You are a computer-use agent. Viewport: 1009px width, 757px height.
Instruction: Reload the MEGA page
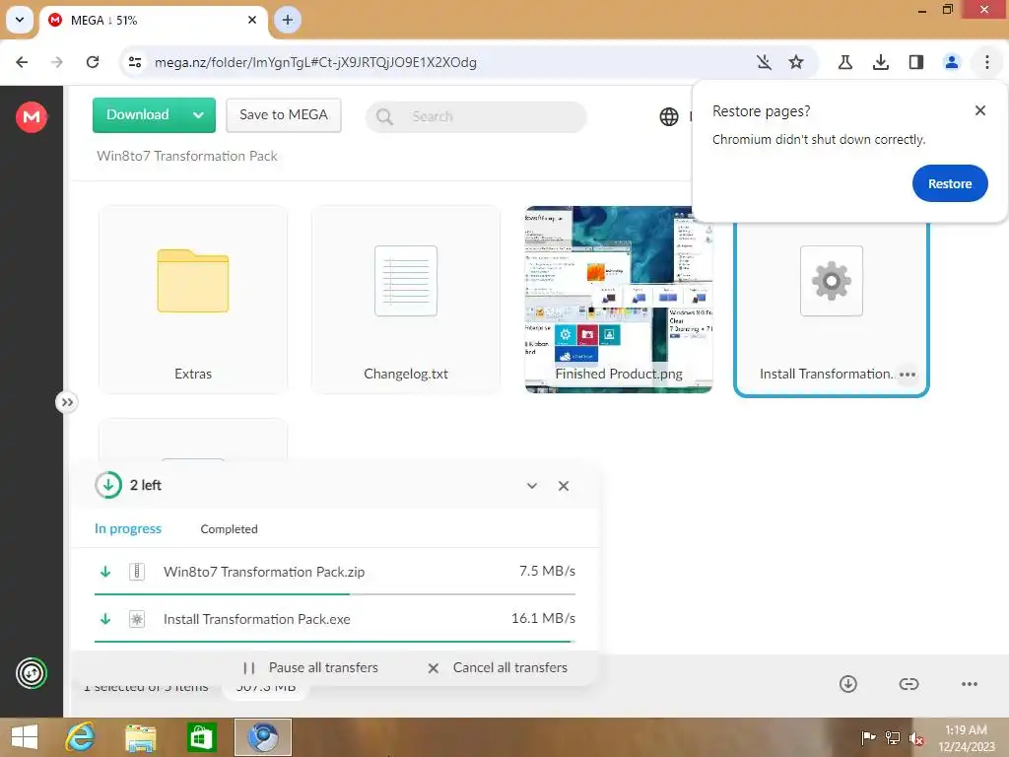point(93,62)
